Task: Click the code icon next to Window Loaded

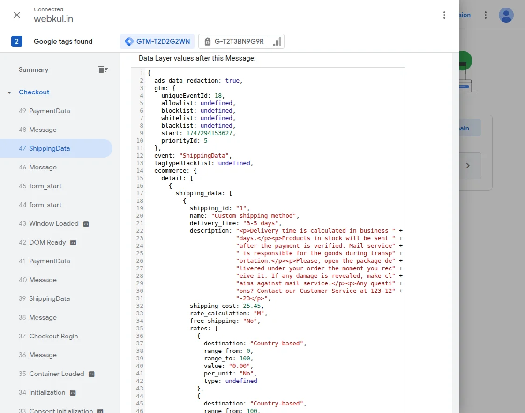Action: [x=86, y=224]
